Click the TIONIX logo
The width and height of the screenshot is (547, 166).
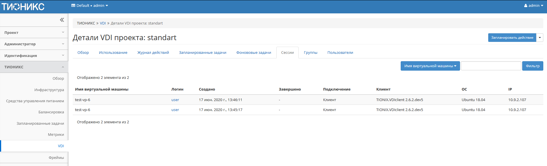(x=23, y=7)
